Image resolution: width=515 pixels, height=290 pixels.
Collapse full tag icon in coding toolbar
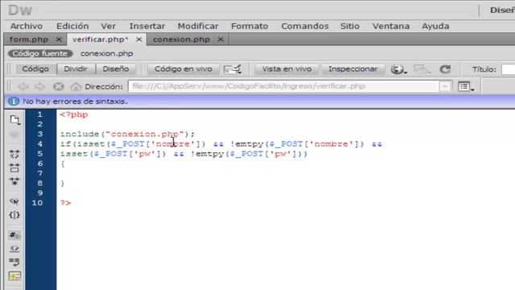pyautogui.click(x=14, y=154)
